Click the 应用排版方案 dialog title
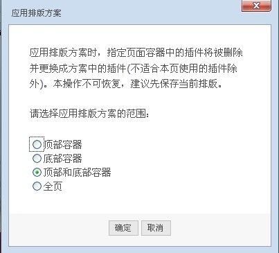The height and width of the screenshot is (253, 279). coord(37,13)
